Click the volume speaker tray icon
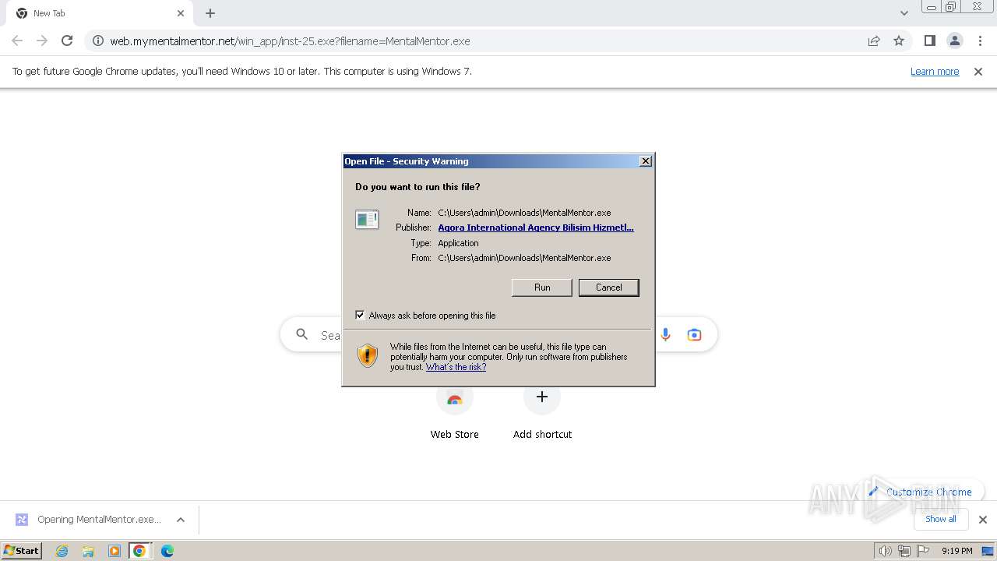Image resolution: width=997 pixels, height=561 pixels. (886, 551)
